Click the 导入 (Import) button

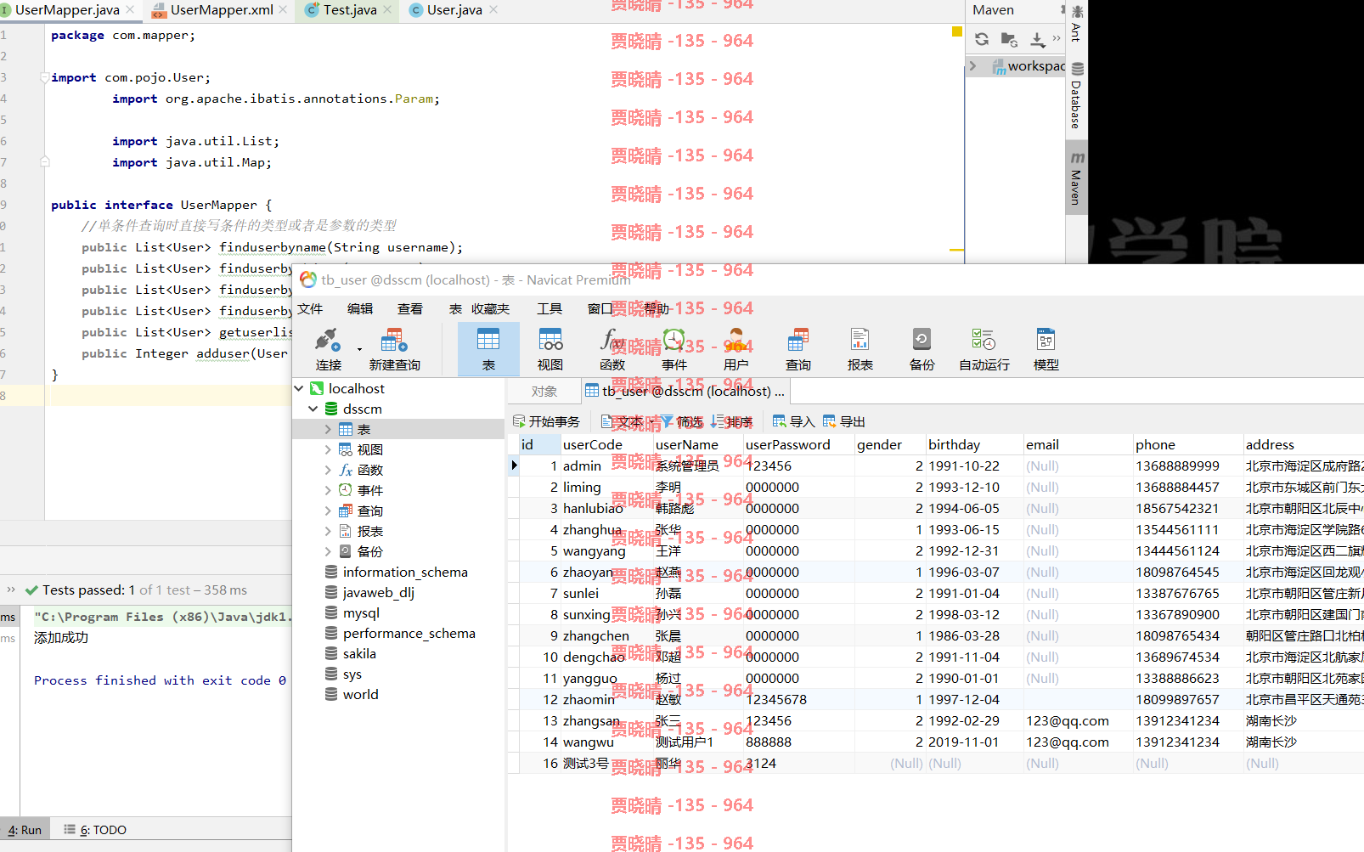793,421
